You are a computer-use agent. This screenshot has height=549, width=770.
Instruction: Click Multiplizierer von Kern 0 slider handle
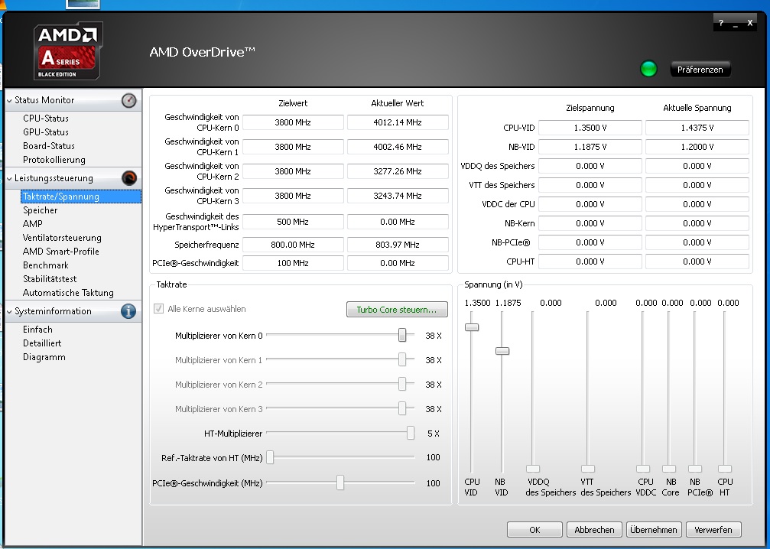(402, 335)
